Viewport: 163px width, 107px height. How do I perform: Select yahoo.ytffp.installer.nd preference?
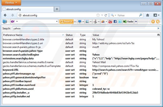81,96
